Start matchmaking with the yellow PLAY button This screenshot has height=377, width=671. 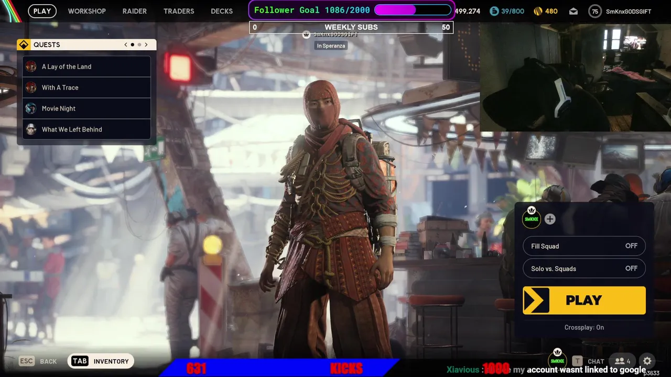click(584, 301)
